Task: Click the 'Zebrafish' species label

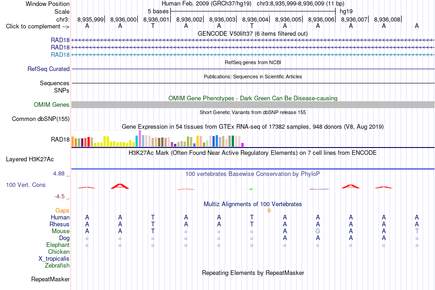Action: 57,266
